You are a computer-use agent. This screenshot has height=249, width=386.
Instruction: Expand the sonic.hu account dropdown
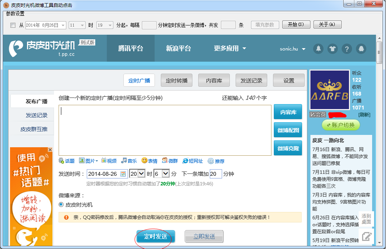tap(292, 49)
